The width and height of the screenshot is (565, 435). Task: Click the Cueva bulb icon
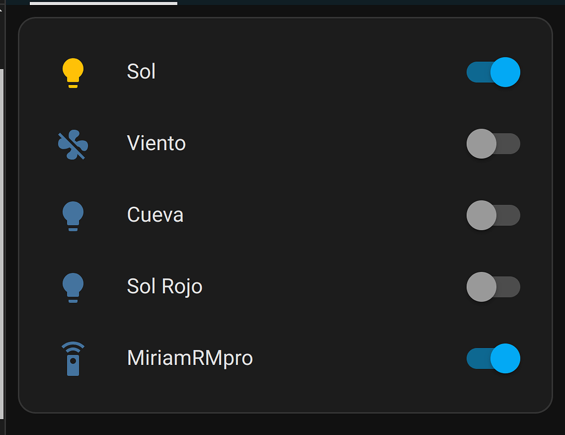coord(72,215)
